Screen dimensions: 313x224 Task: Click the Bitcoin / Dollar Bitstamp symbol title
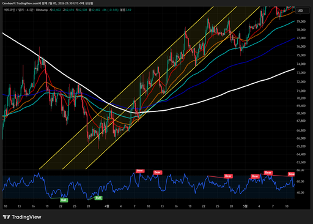(x=26, y=10)
